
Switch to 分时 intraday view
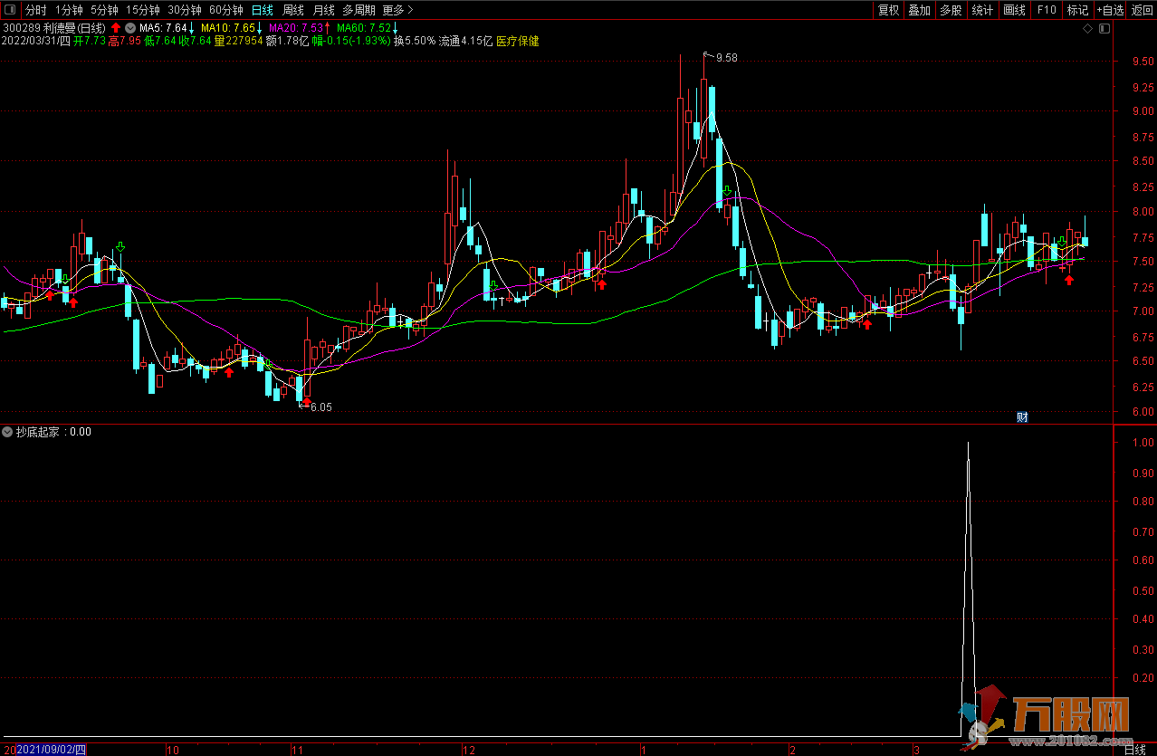tap(35, 10)
